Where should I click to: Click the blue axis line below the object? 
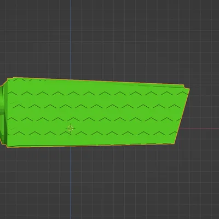coord(71,182)
